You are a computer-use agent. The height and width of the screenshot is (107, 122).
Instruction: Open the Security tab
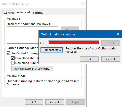click(x=38, y=13)
